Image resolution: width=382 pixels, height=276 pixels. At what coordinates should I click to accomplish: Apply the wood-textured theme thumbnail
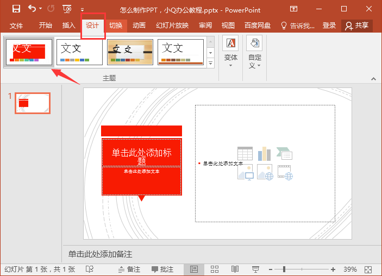pyautogui.click(x=130, y=52)
